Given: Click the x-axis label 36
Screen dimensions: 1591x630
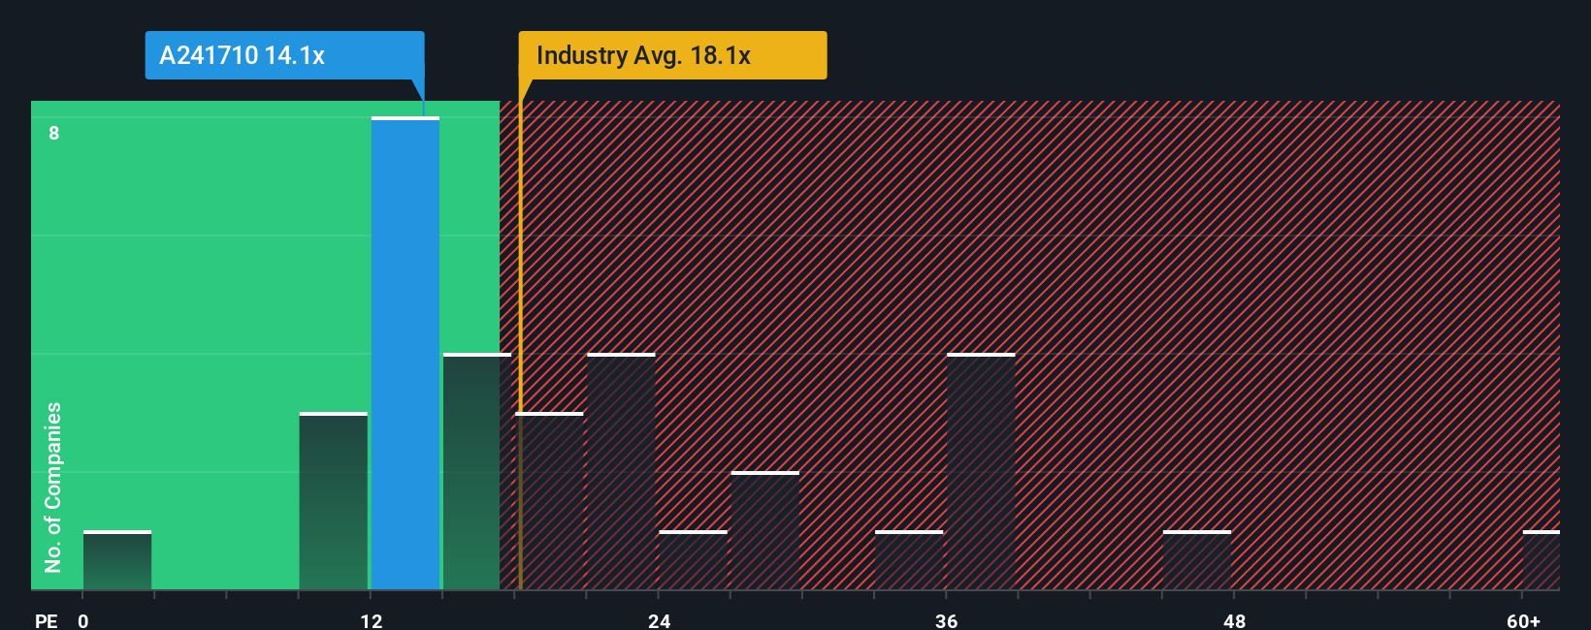Looking at the screenshot, I should point(947,620).
